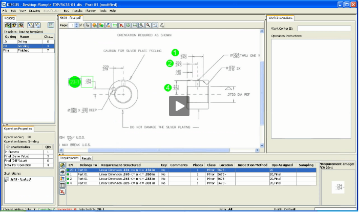Viewport: 359px width, 212px height.
Task: Click the Work Center ID input field
Action: coord(324,29)
